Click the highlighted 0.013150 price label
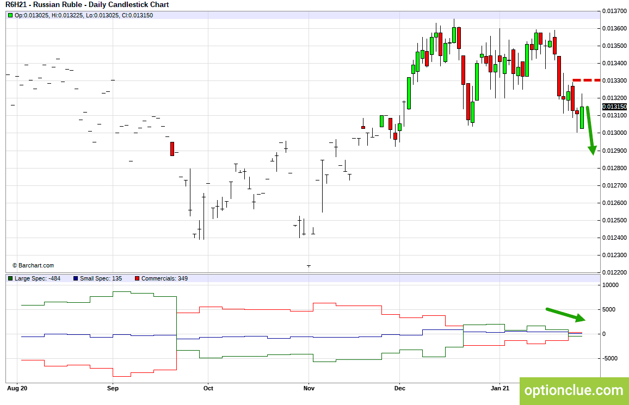The image size is (629, 405). pos(614,107)
